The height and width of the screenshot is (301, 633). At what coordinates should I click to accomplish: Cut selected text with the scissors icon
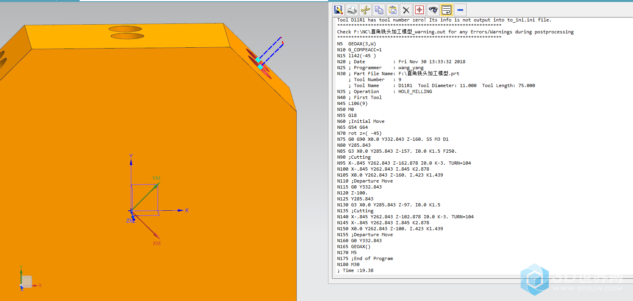coord(365,10)
